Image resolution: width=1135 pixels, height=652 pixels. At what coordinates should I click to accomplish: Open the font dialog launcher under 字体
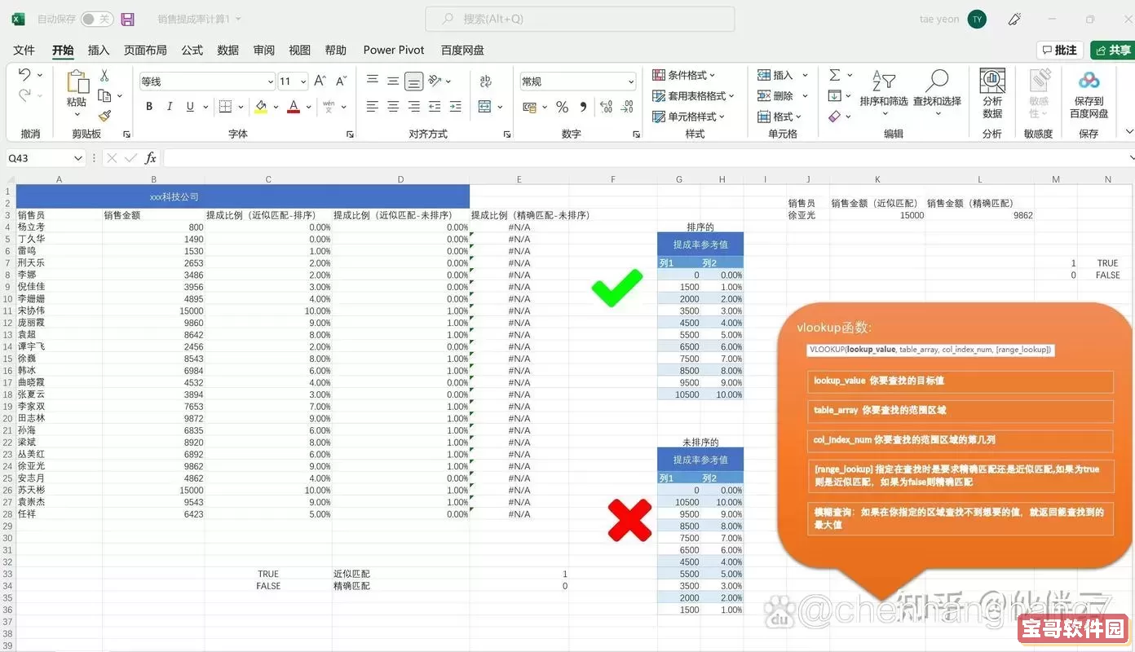pos(350,134)
